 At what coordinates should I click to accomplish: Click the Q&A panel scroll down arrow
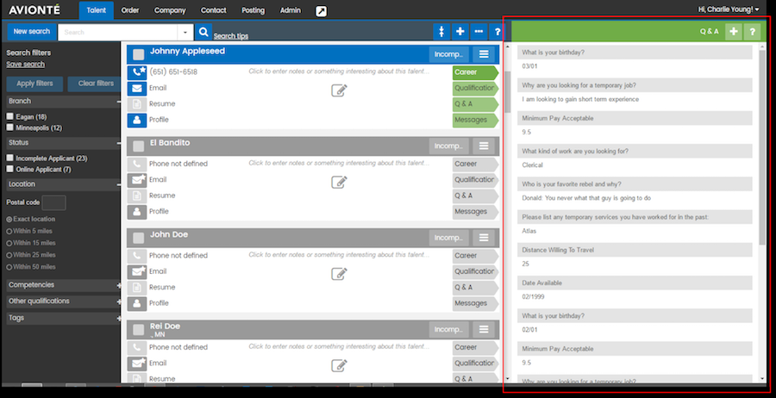pyautogui.click(x=762, y=378)
